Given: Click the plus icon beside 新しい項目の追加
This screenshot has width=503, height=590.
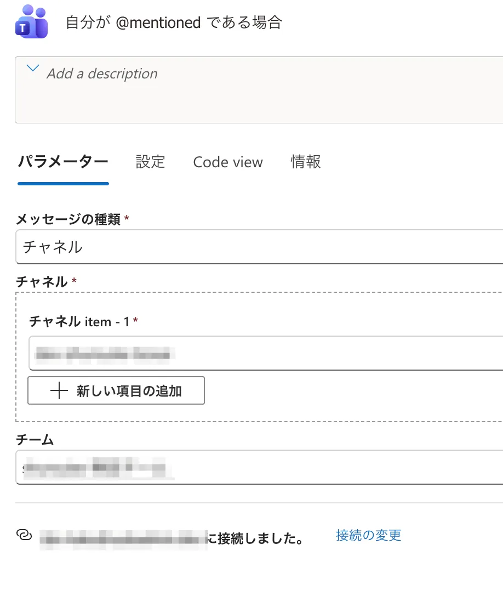Looking at the screenshot, I should (59, 390).
